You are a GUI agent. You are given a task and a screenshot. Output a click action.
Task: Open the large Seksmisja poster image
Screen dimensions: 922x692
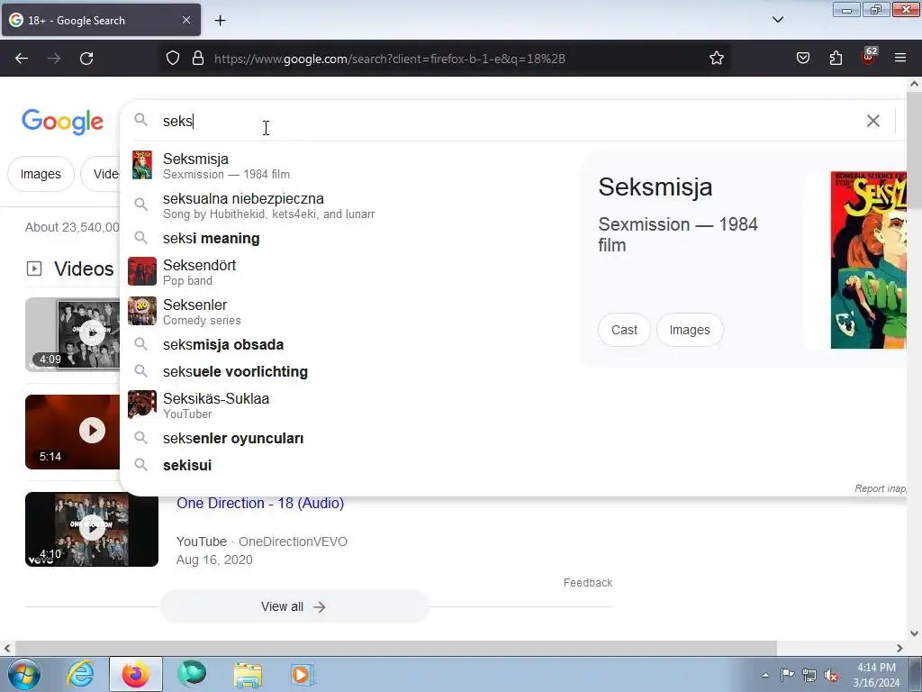coord(869,260)
